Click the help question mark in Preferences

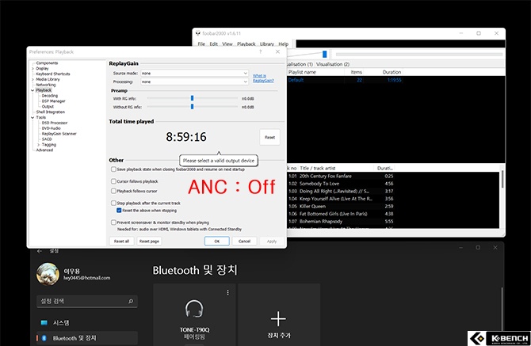click(x=260, y=51)
